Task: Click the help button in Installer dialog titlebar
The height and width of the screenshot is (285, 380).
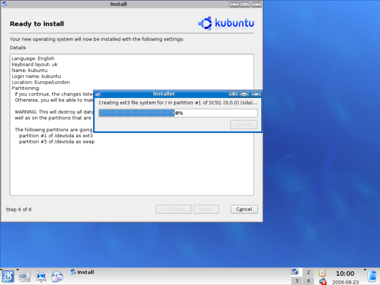Action: tap(233, 94)
